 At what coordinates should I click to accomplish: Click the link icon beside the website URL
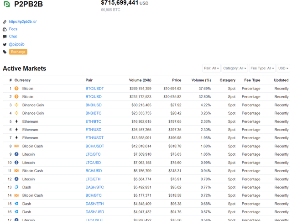coord(5,22)
